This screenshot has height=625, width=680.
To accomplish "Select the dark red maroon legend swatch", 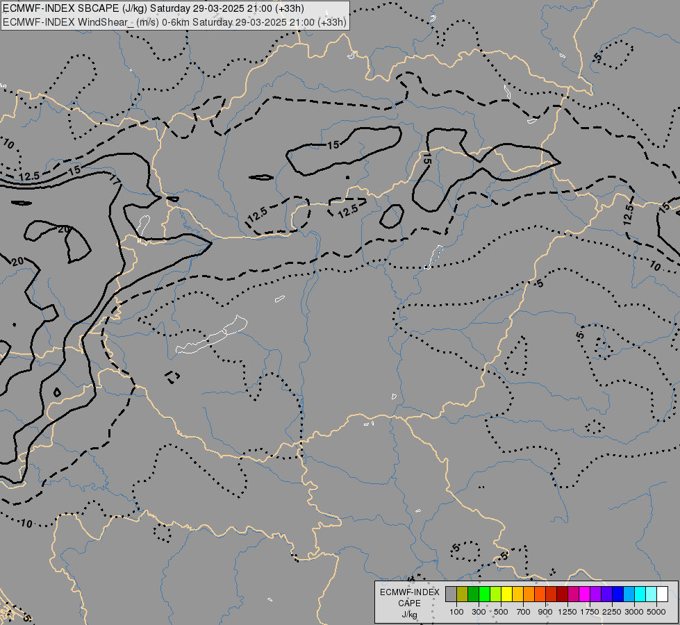I will [x=562, y=594].
